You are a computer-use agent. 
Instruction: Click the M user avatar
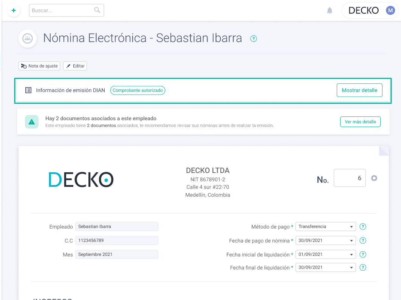click(x=390, y=11)
